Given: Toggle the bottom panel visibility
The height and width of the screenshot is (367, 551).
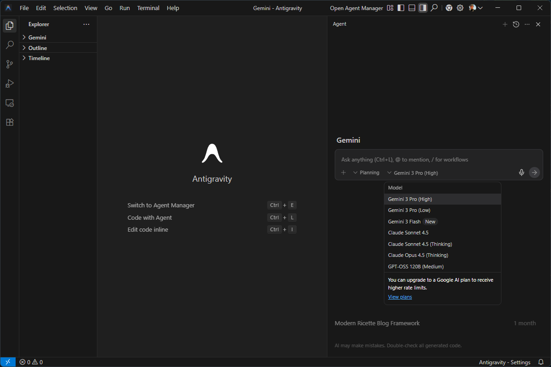Looking at the screenshot, I should (x=412, y=8).
